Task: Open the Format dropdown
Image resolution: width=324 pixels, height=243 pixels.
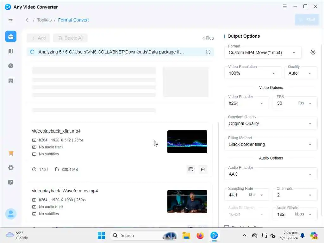Action: (263, 53)
